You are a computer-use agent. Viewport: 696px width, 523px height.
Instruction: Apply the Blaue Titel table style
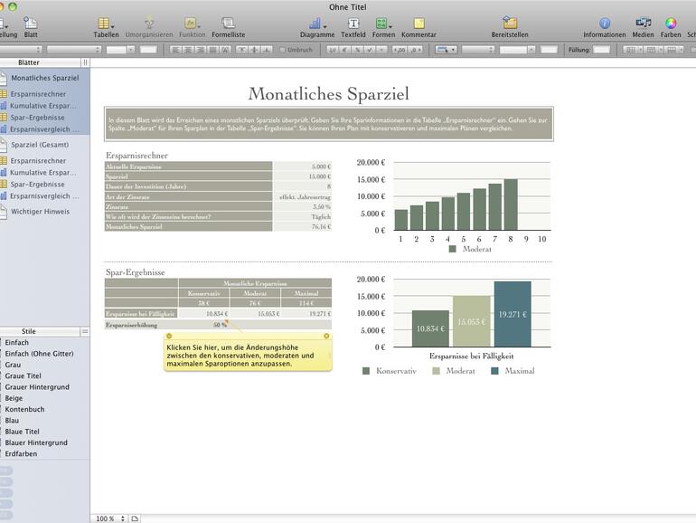tap(23, 432)
